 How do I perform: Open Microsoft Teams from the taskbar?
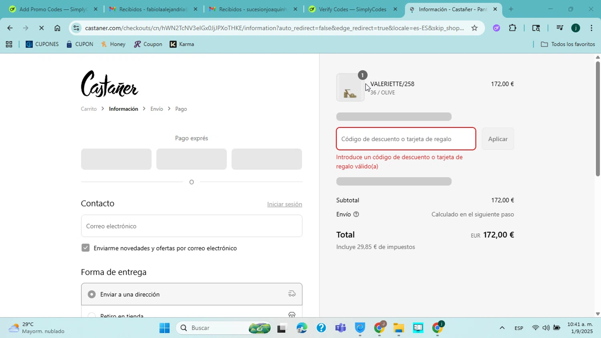(x=341, y=328)
